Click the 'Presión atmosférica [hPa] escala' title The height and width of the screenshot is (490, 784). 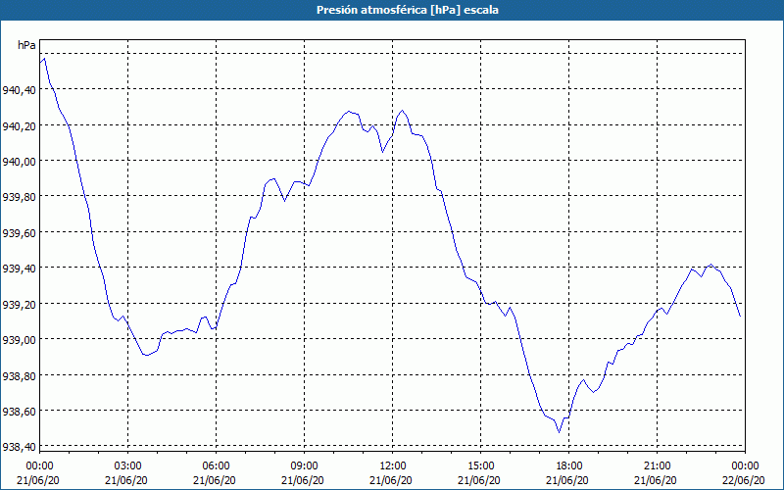coord(407,10)
